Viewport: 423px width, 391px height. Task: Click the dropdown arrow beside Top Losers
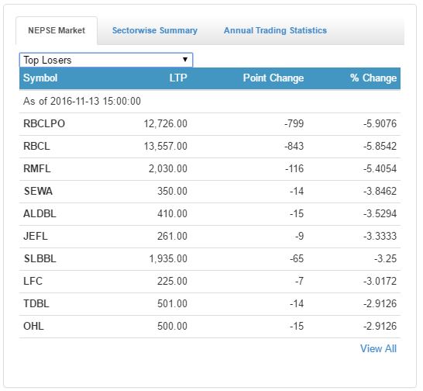(x=185, y=60)
